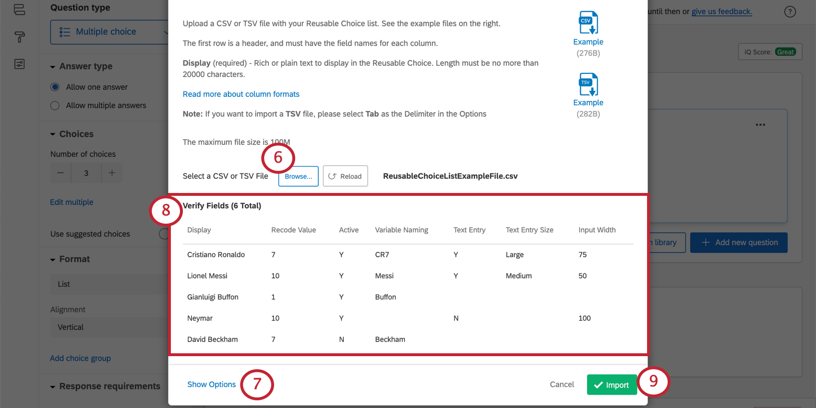Click the Reload button
This screenshot has width=816, height=408.
point(345,176)
